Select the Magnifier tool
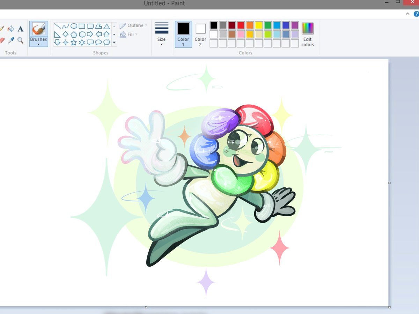Screen dimensions: 419x314 click(21, 40)
